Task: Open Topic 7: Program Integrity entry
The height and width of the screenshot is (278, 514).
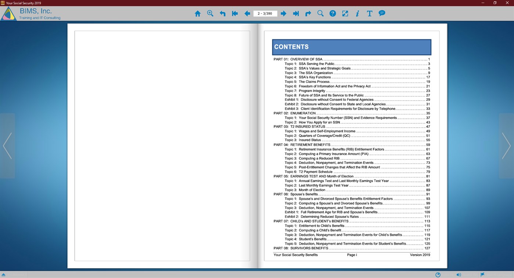Action: (357, 91)
